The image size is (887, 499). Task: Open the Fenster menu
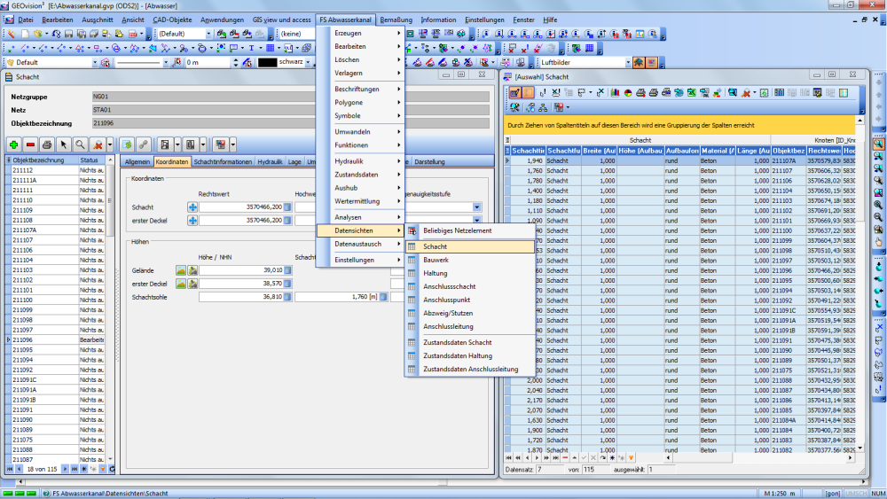coord(523,19)
